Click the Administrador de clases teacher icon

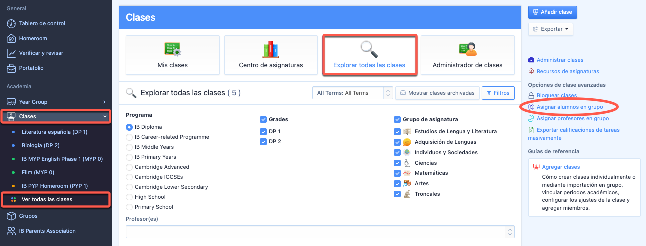click(467, 49)
